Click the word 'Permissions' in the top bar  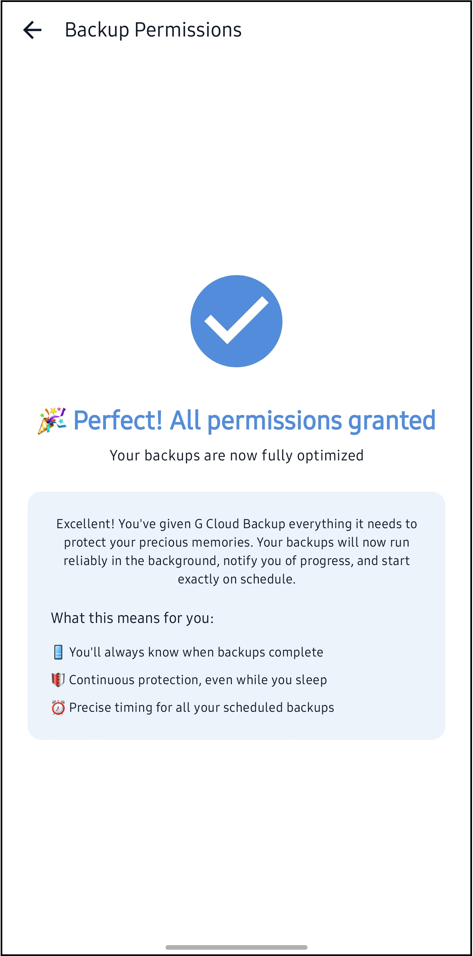pyautogui.click(x=188, y=30)
